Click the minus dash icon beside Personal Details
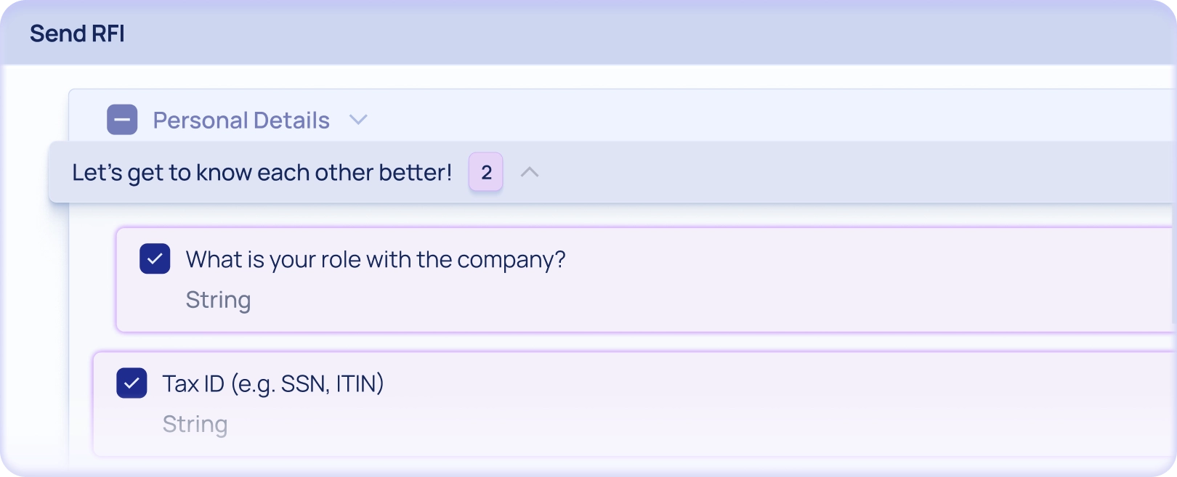Screen dimensions: 1177x477 pyautogui.click(x=122, y=120)
